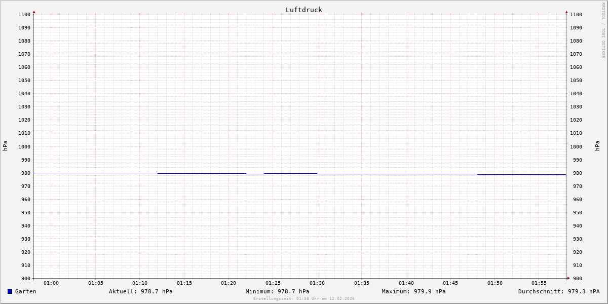Click the Maximum 979.9 hPa statistic
The width and height of the screenshot is (608, 304).
tap(413, 291)
